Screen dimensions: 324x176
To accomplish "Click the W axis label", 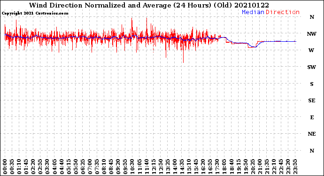I will [x=311, y=50].
